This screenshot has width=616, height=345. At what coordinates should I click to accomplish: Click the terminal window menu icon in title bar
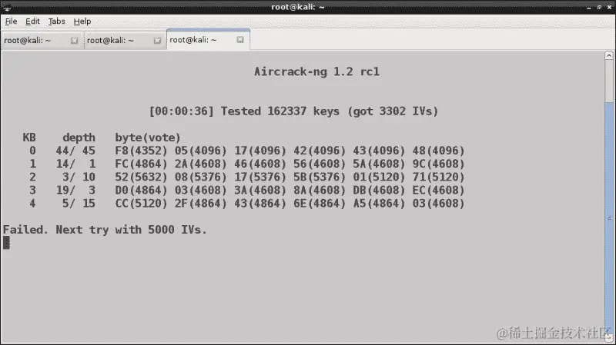(7, 7)
